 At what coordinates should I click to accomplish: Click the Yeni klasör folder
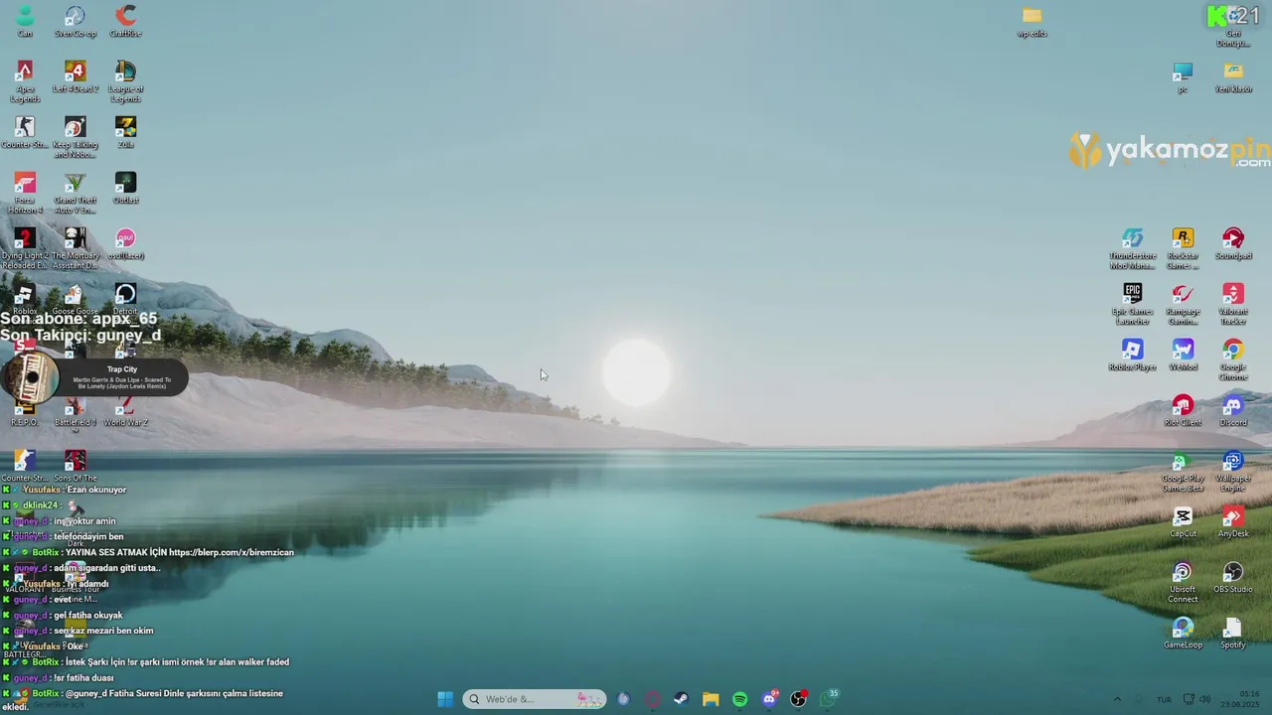coord(1233,76)
